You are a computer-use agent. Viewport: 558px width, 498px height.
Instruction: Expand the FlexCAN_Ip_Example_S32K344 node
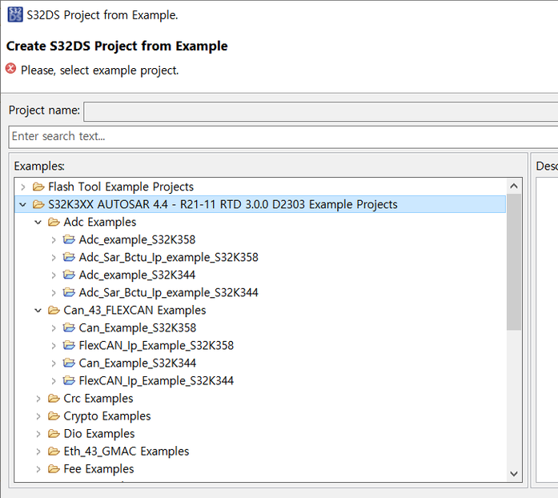[54, 381]
